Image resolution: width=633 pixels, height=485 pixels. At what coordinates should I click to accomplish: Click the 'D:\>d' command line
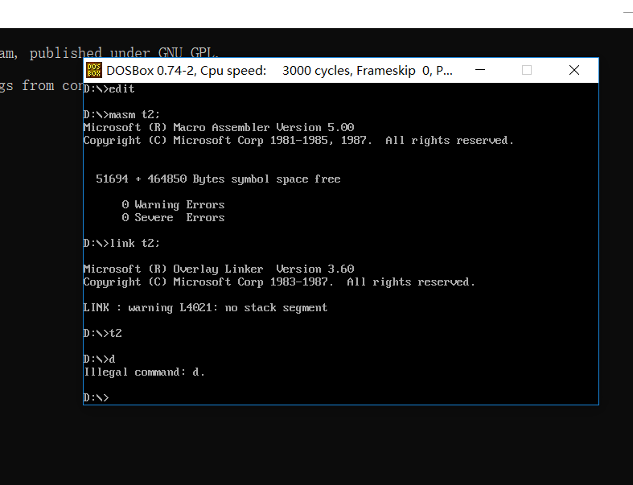point(99,359)
